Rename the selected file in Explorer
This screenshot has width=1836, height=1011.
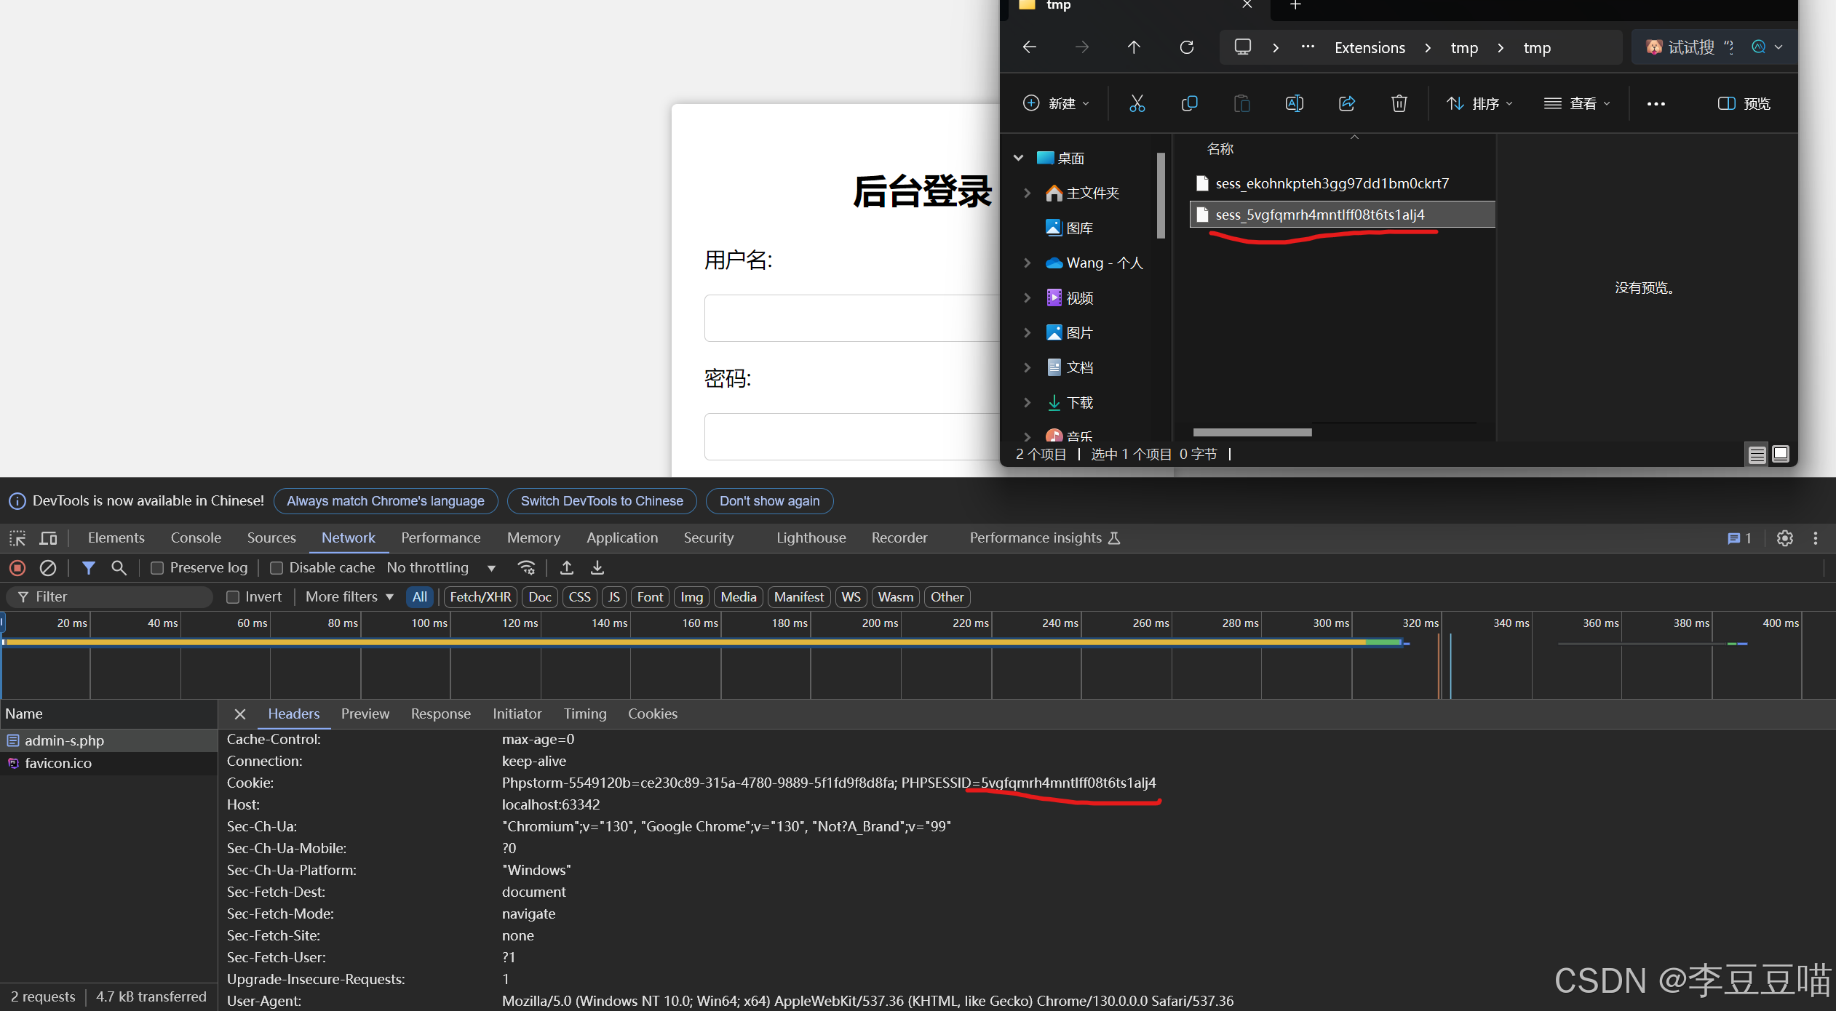pos(1295,103)
